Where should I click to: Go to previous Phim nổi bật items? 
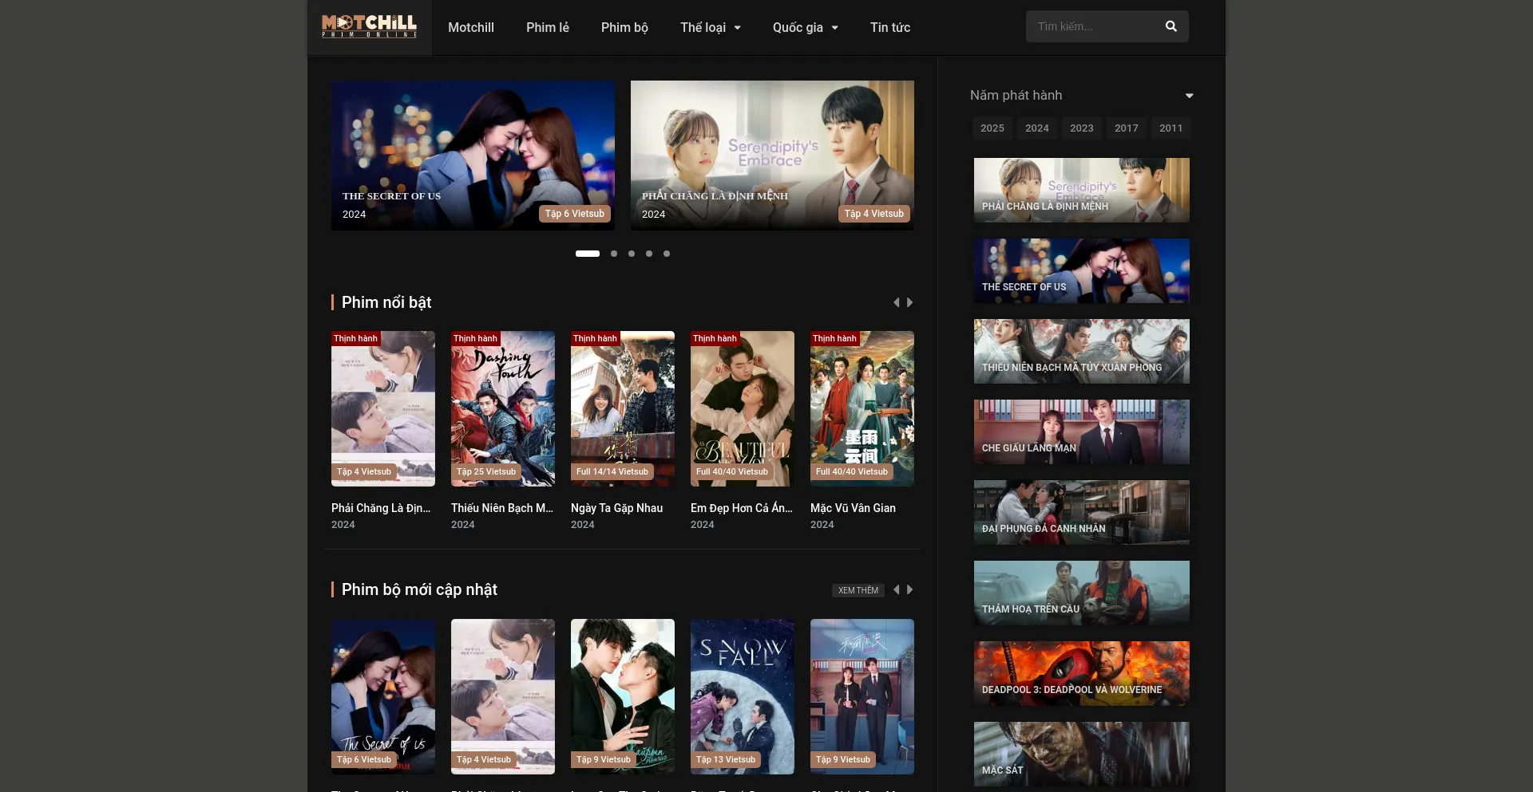point(896,302)
